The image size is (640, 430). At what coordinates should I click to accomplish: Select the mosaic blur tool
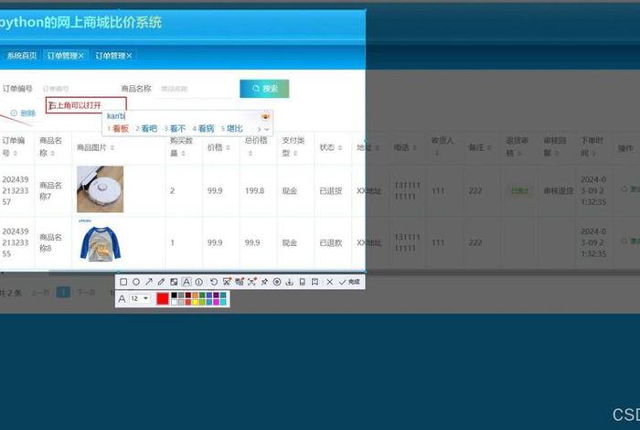[174, 282]
